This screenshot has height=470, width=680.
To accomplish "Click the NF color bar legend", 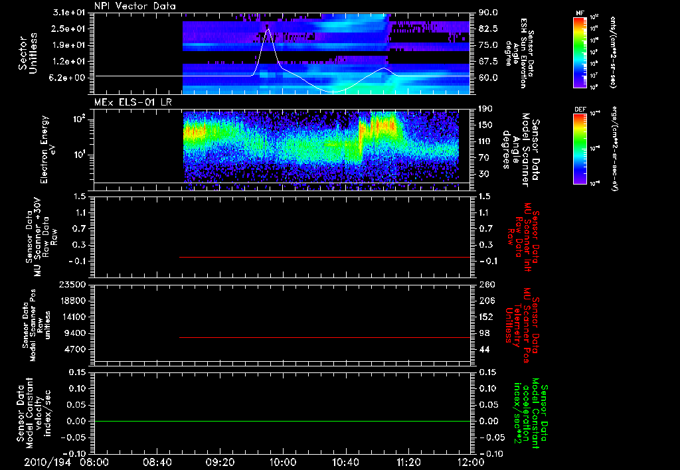I will point(580,52).
